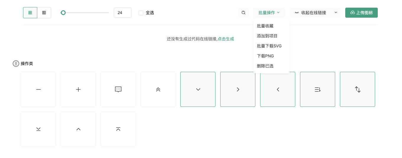Viewport: 402px width, 158px height.
Task: Choose 批量收藏 from the menu
Action: pos(271,26)
